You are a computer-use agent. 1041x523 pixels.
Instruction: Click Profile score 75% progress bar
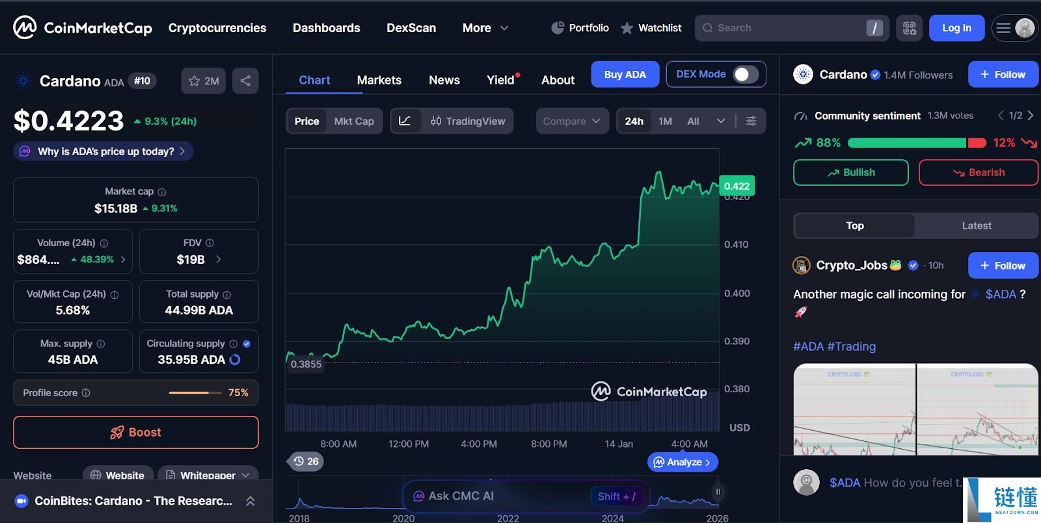click(195, 393)
